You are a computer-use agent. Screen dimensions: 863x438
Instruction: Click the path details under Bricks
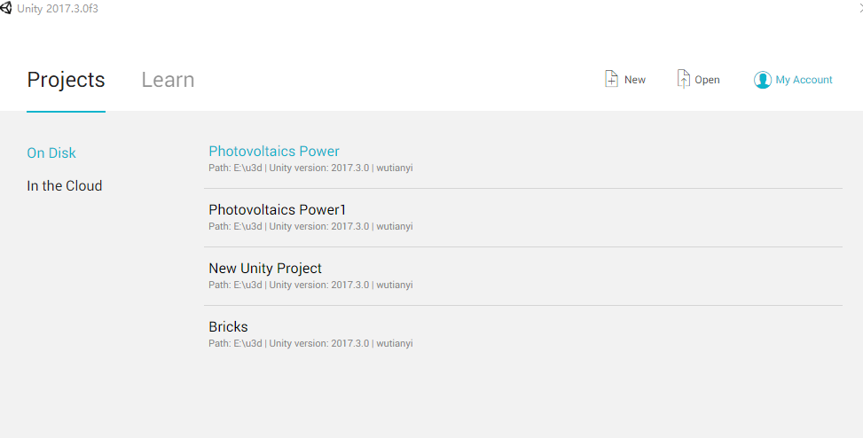click(x=310, y=344)
